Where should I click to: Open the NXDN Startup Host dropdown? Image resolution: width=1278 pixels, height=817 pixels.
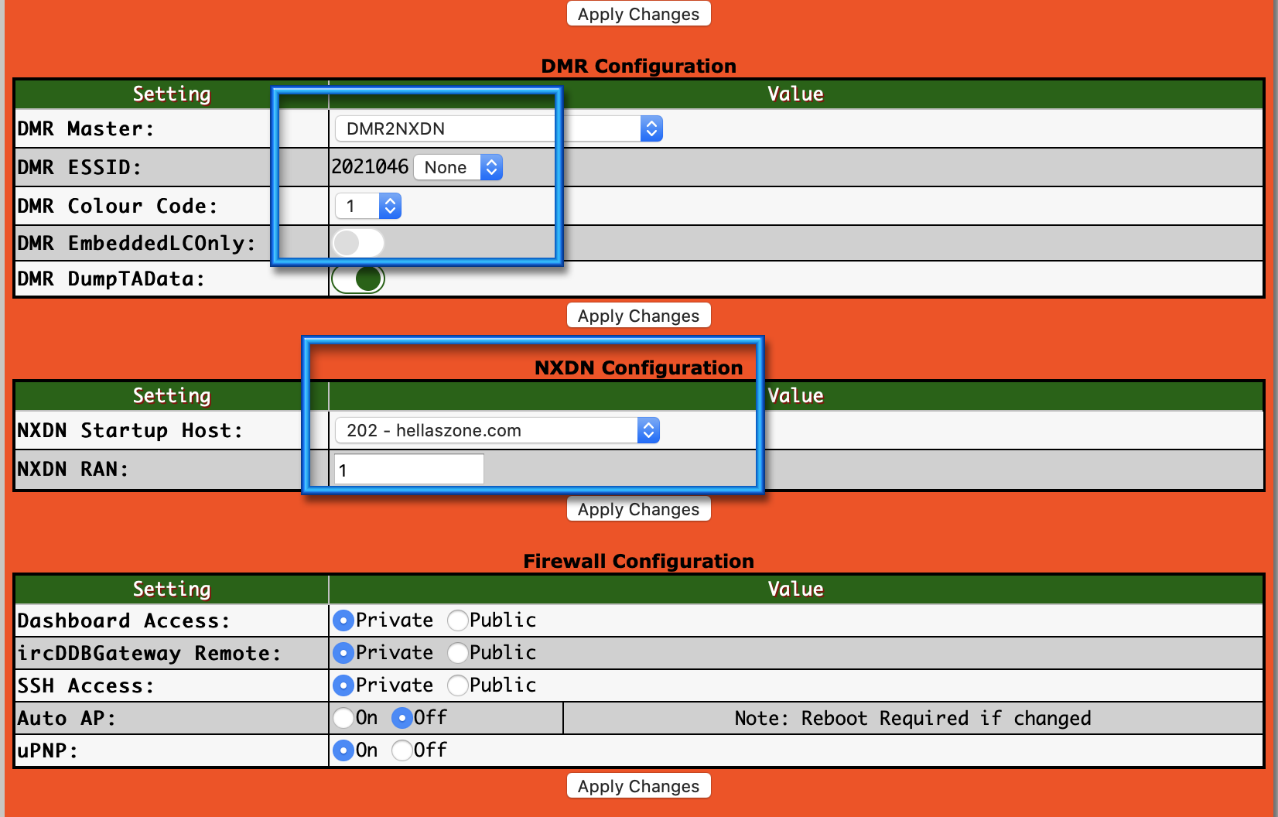[497, 430]
